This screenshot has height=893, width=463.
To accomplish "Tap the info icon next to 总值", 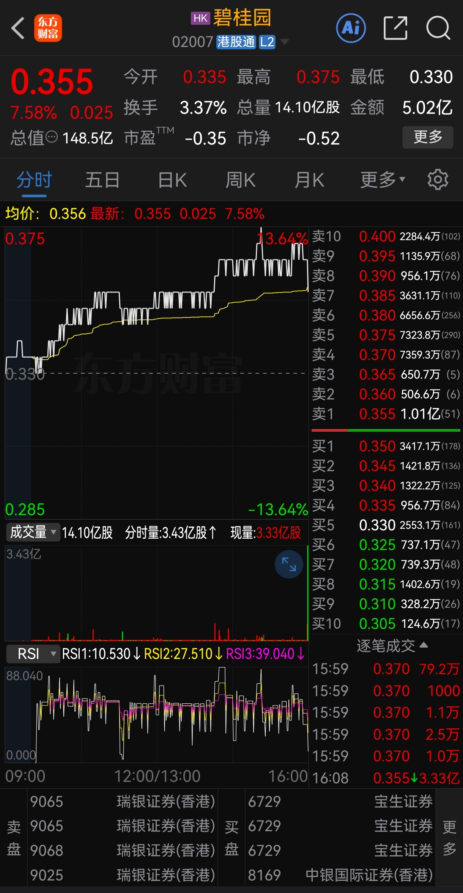I will 52,137.
